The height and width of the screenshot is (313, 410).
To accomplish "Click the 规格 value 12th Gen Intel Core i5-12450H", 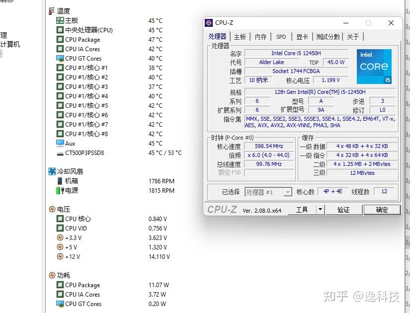I will pos(320,92).
